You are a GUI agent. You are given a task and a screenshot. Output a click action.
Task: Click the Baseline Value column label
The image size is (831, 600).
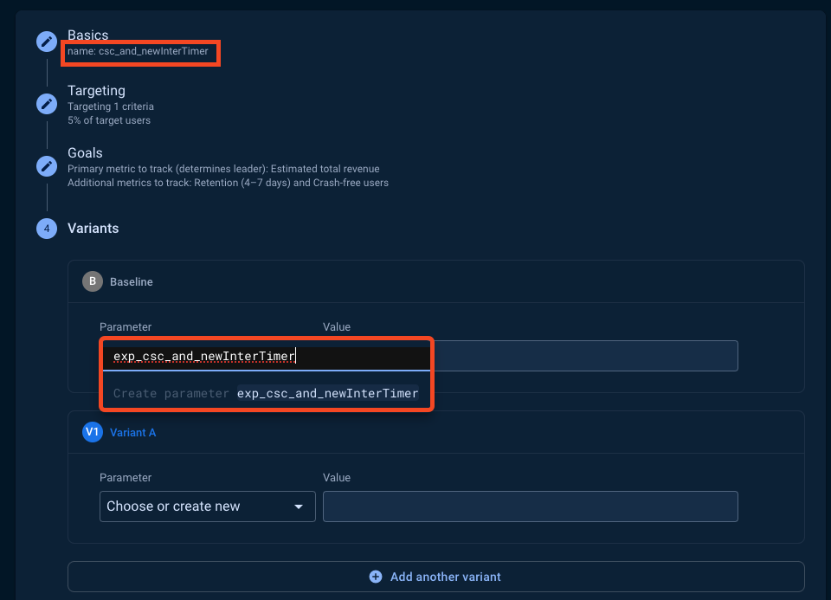tap(337, 327)
